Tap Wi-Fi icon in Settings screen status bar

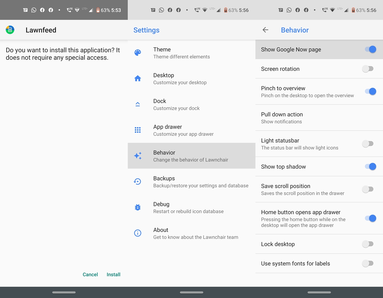click(x=205, y=10)
